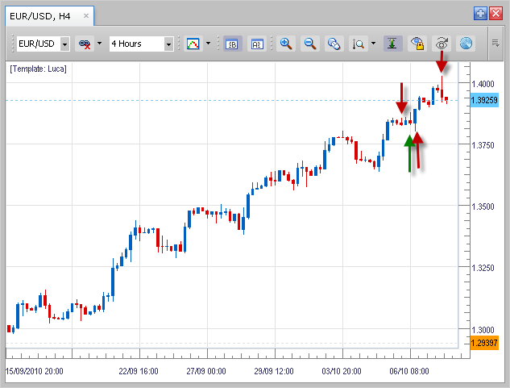Expand the vertical zoom options arrow
510x388 pixels.
point(373,43)
